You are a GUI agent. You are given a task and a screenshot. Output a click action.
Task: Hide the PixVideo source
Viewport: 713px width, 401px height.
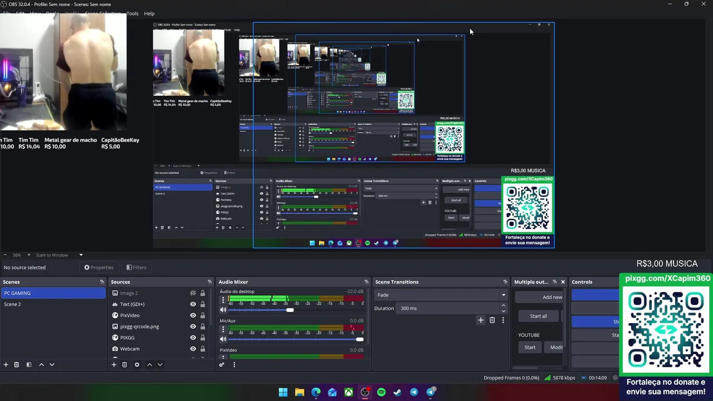(x=193, y=315)
